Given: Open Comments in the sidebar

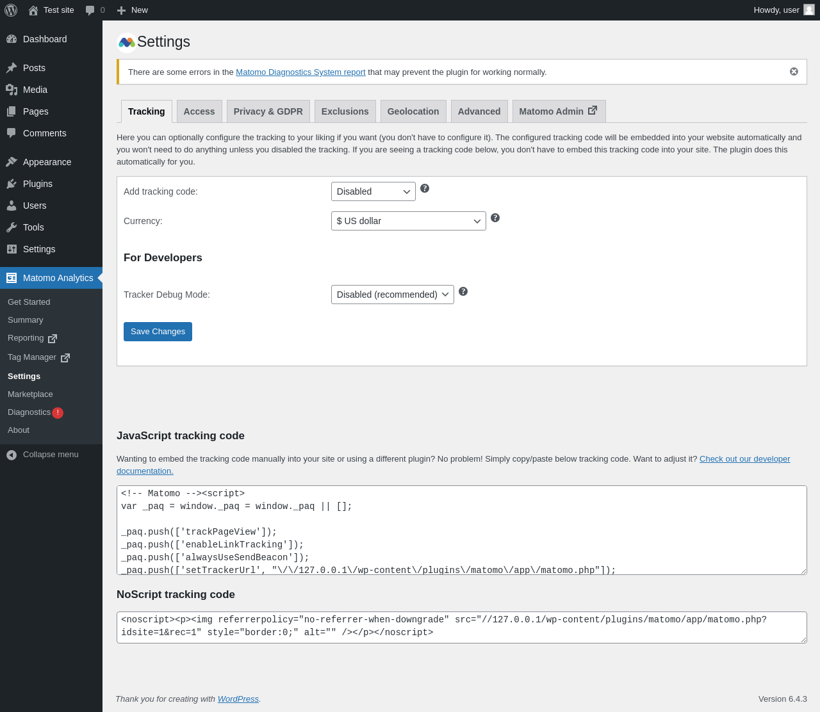Looking at the screenshot, I should pos(51,133).
